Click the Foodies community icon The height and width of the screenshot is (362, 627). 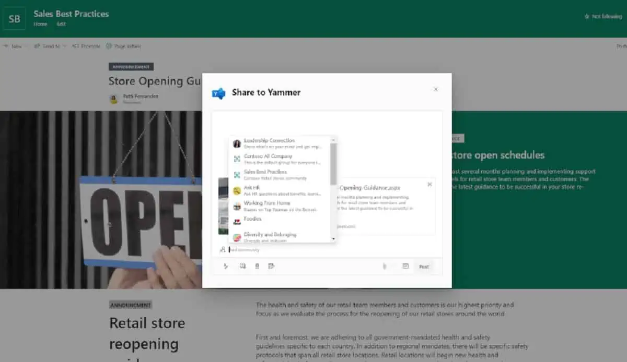(x=237, y=222)
